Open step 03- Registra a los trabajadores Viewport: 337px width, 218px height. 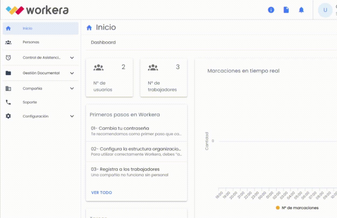[x=136, y=172]
